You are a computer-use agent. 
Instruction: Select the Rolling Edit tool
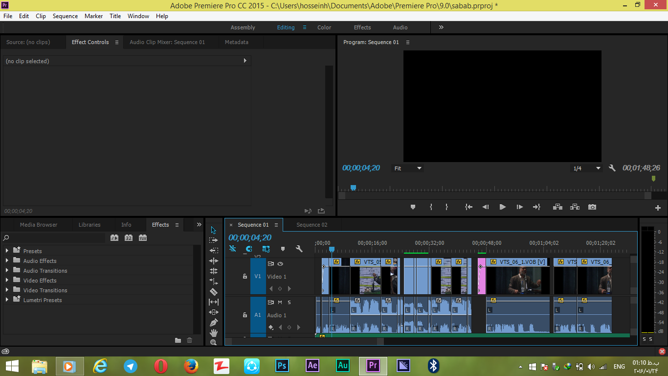213,271
